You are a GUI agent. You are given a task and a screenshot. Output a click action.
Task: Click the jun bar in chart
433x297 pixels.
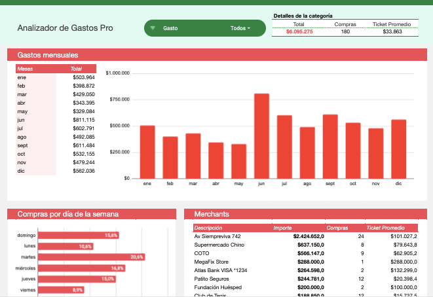pyautogui.click(x=261, y=135)
